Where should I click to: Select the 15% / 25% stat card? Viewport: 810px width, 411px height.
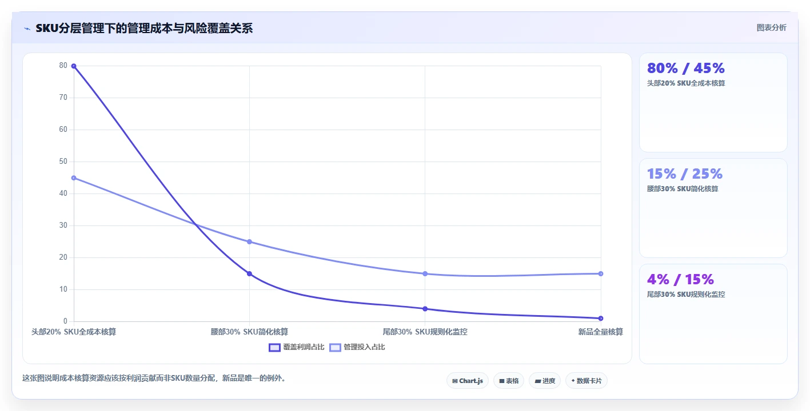click(713, 208)
